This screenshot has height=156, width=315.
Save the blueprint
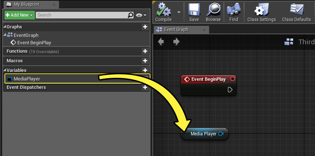(x=194, y=12)
